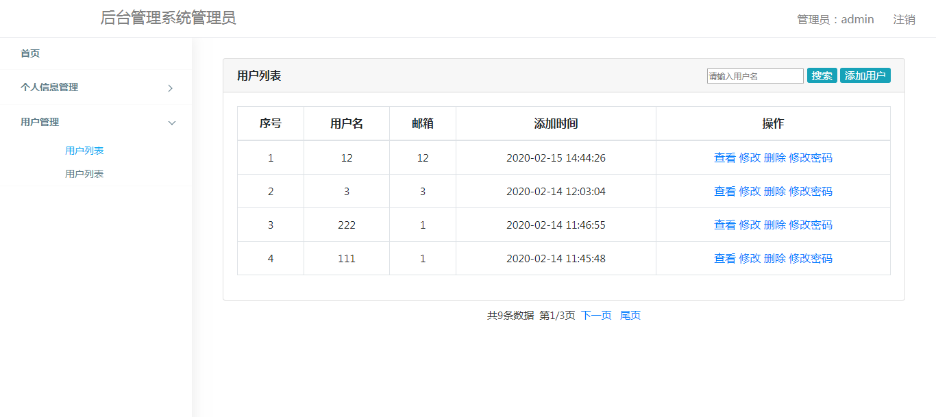This screenshot has width=936, height=417.
Task: Open 修改密码 for user 111
Action: (x=811, y=258)
